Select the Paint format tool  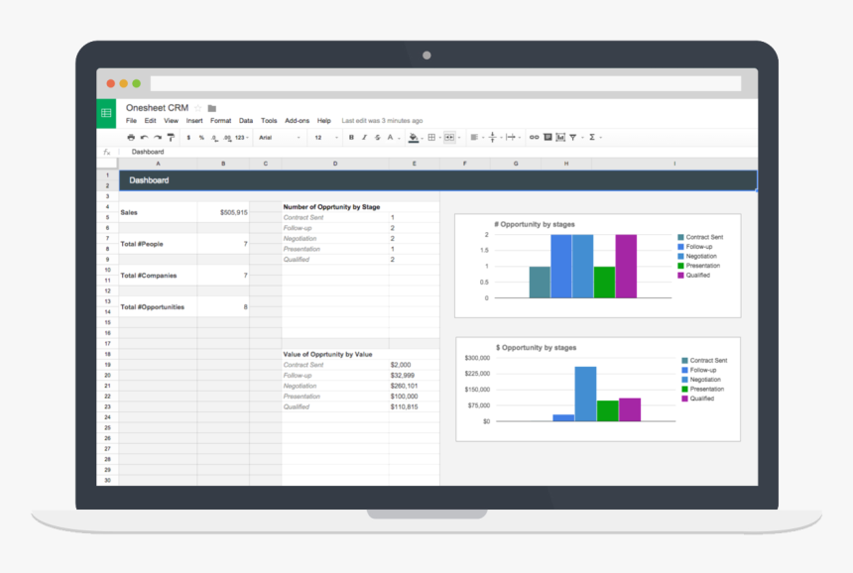click(x=170, y=138)
